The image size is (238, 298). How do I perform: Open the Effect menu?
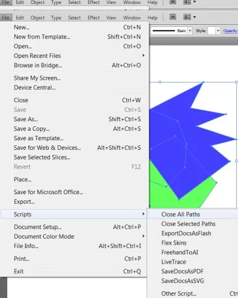[x=94, y=17]
